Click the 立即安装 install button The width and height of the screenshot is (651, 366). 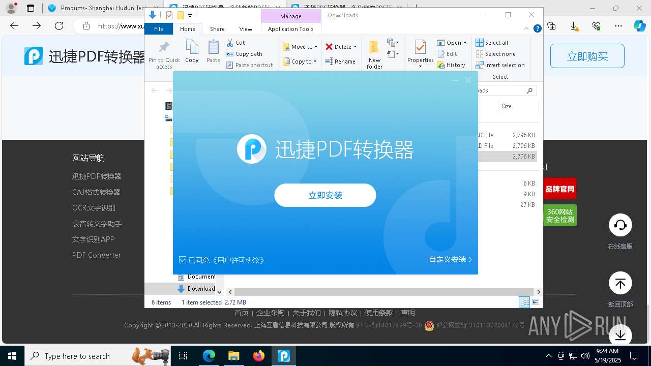[x=325, y=195]
